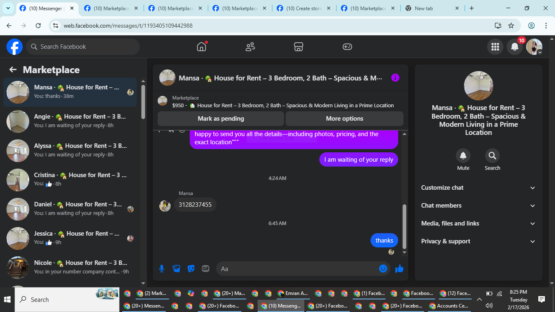Open the emoji picker in message box
Image resolution: width=555 pixels, height=312 pixels.
coord(383,269)
